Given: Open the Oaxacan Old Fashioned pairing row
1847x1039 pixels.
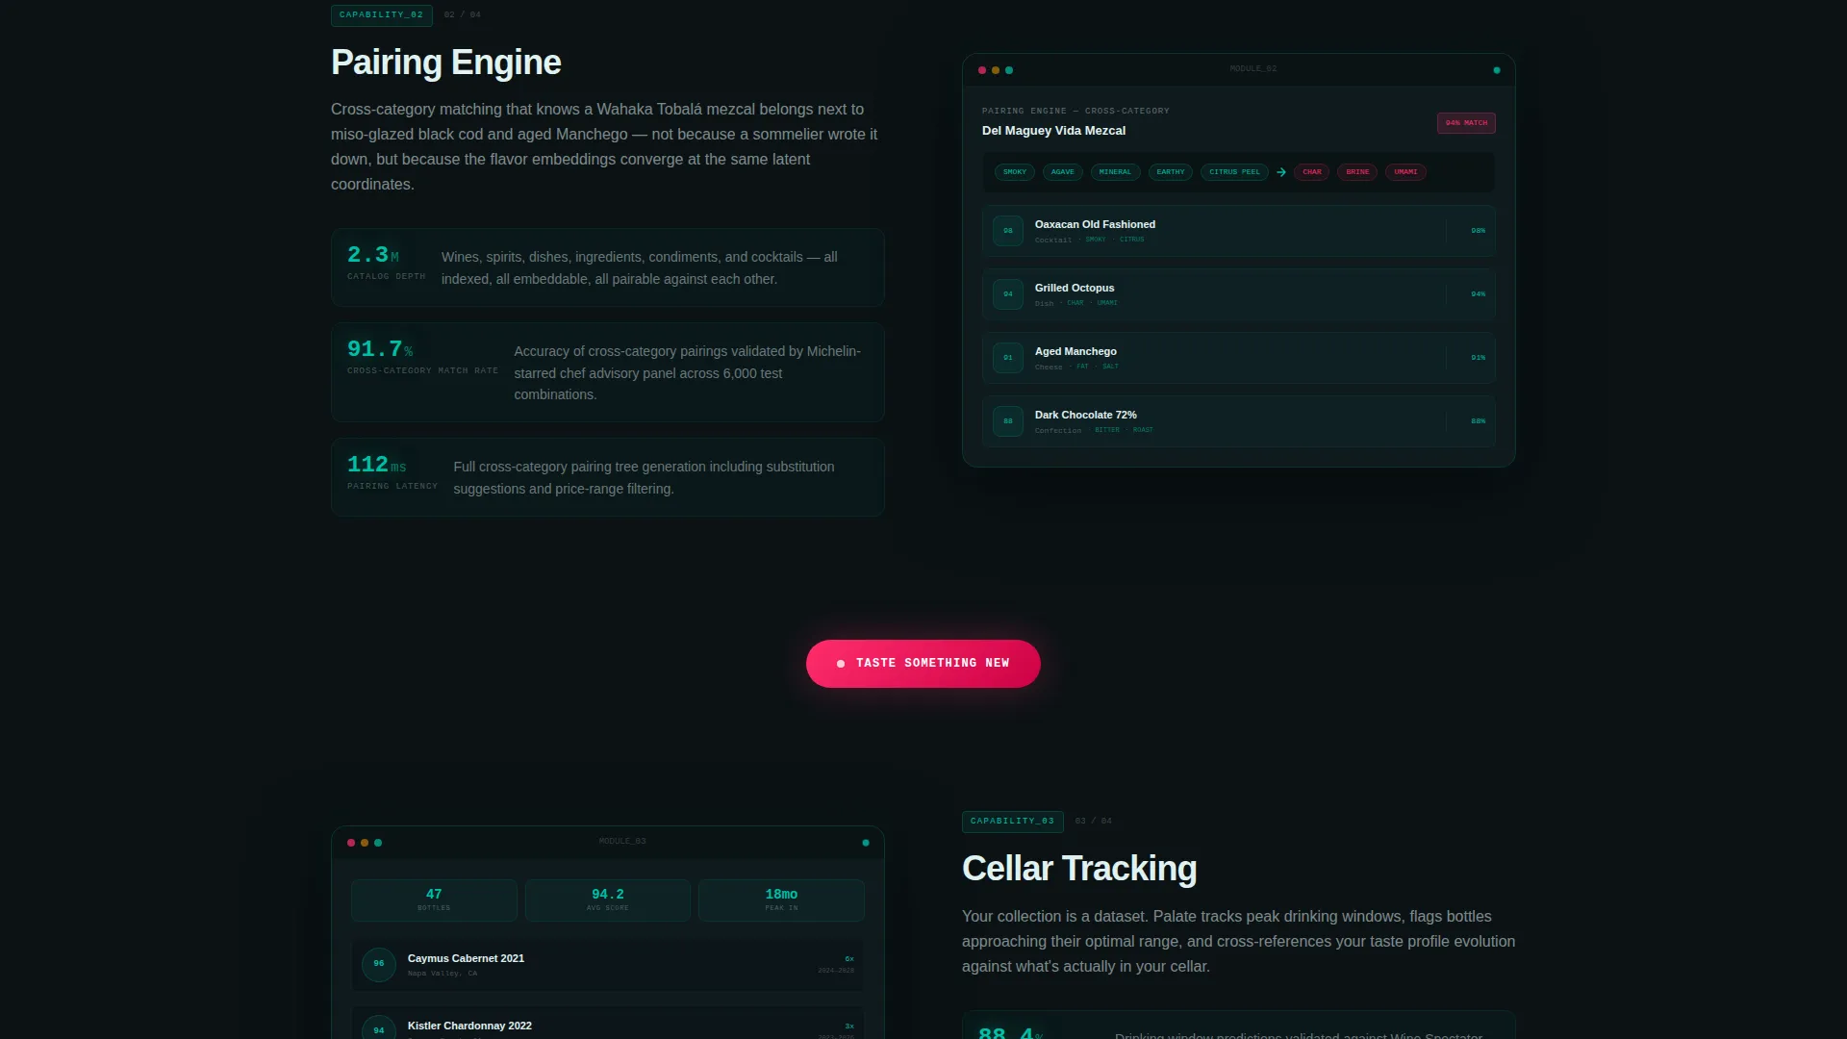Looking at the screenshot, I should coord(1239,231).
